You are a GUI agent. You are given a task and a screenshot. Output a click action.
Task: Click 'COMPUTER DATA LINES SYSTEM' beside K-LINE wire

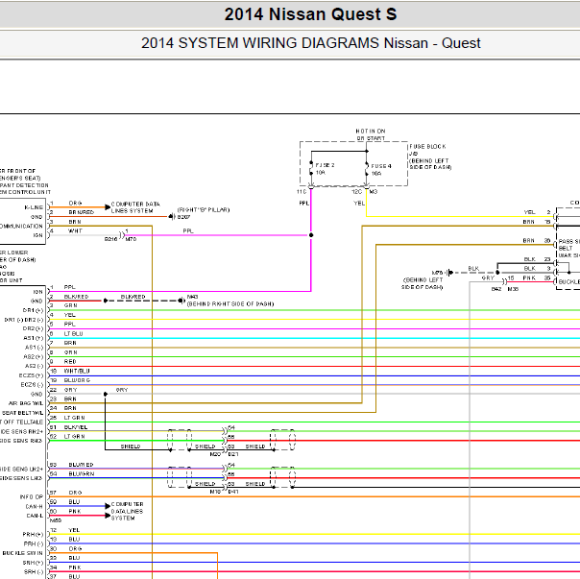(x=135, y=207)
